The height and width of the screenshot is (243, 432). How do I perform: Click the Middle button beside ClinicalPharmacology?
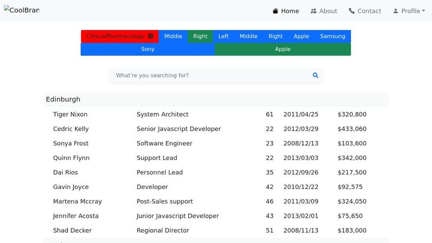point(173,37)
